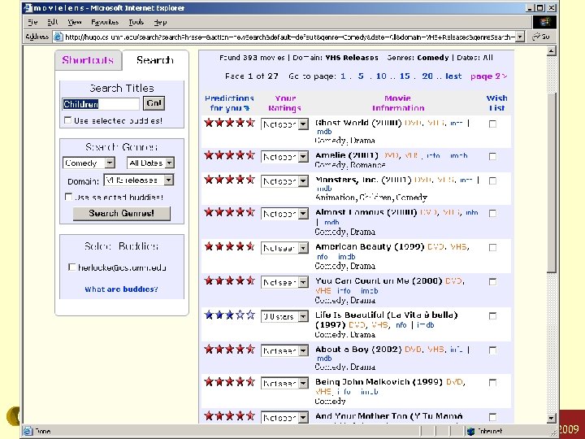This screenshot has width=585, height=439.
Task: Open the All Dates dropdown
Action: pyautogui.click(x=150, y=163)
